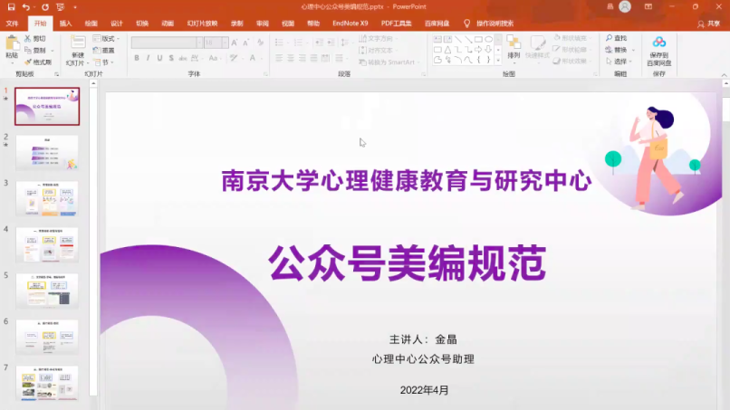The image size is (730, 410).
Task: Select the Left Brace shape
Action: coord(478,60)
